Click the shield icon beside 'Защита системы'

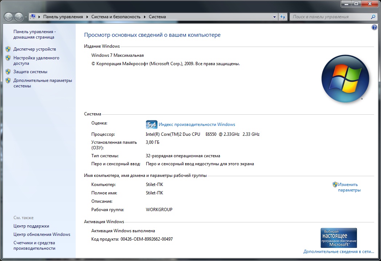(8, 72)
